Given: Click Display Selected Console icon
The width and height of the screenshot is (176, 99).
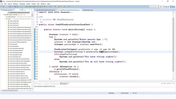Looking at the screenshot, I should click(164, 84).
